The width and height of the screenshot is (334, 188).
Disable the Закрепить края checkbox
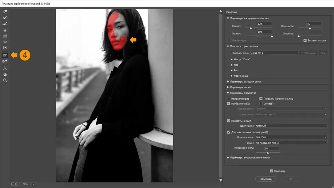[305, 40]
